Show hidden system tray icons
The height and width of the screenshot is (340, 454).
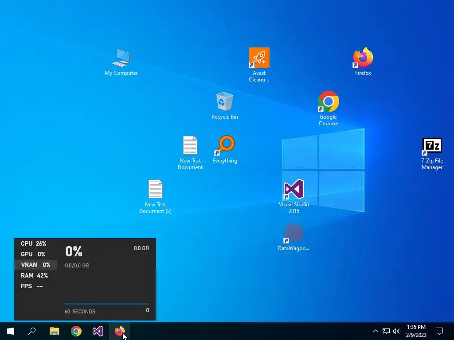[x=375, y=331]
